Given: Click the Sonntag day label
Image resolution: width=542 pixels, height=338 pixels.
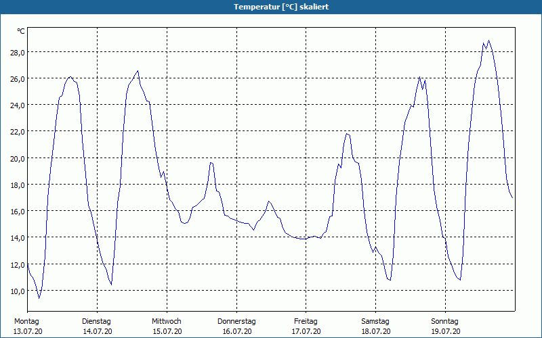Looking at the screenshot, I should tap(444, 322).
